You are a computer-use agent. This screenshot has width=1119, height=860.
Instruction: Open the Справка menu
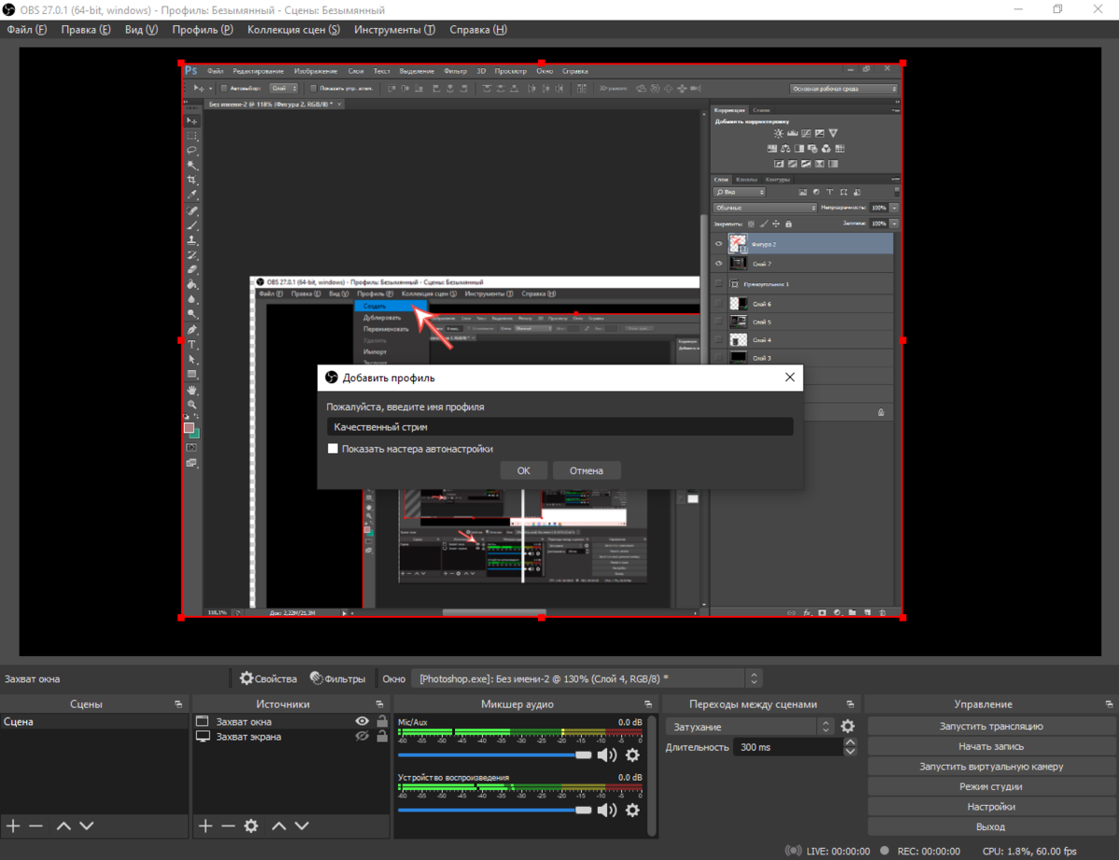point(478,29)
